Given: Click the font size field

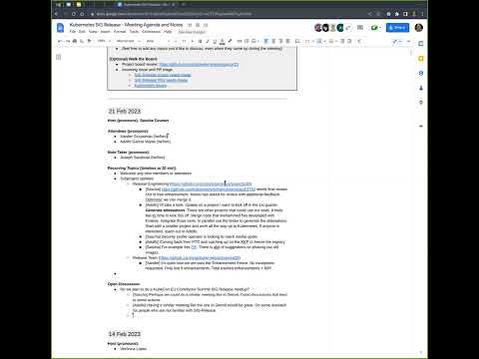Looking at the screenshot, I should pyautogui.click(x=184, y=41).
